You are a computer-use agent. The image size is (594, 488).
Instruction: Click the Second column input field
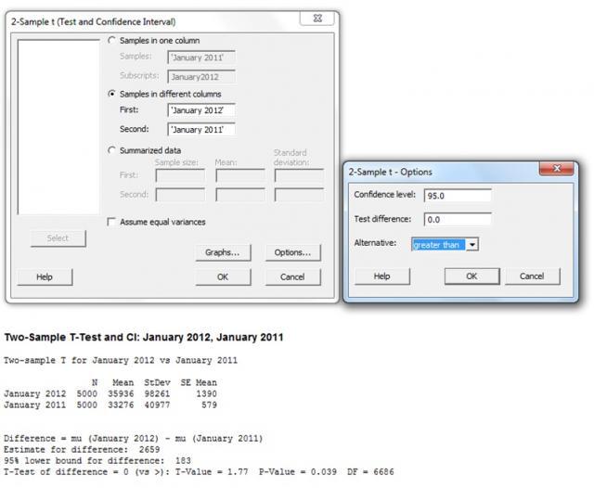coord(200,130)
